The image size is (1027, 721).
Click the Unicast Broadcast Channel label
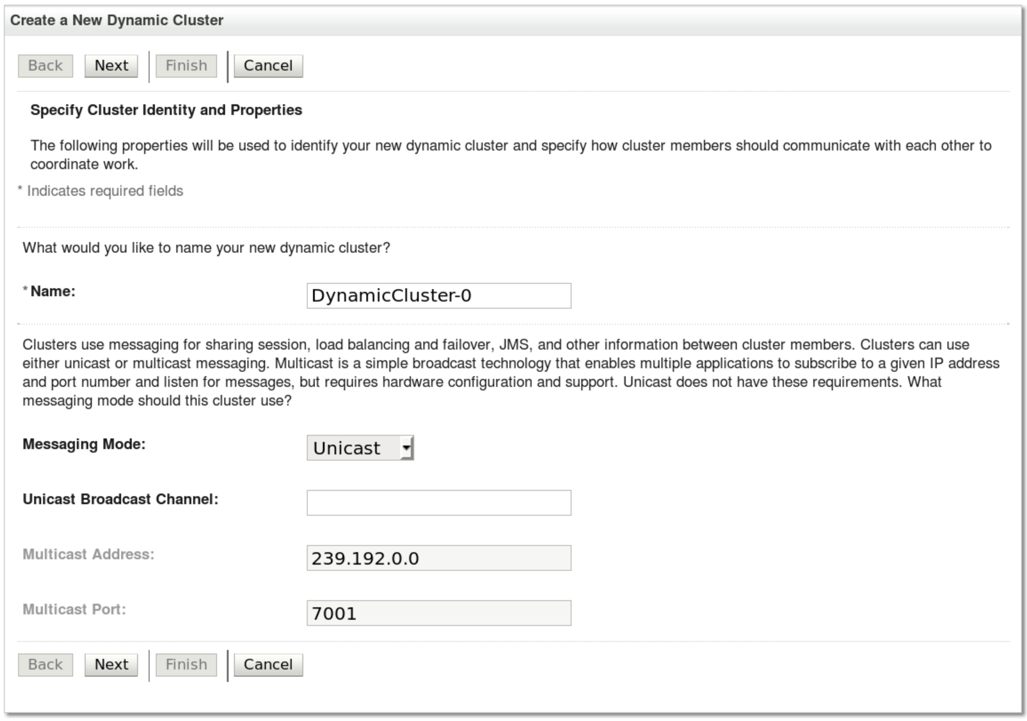[120, 499]
